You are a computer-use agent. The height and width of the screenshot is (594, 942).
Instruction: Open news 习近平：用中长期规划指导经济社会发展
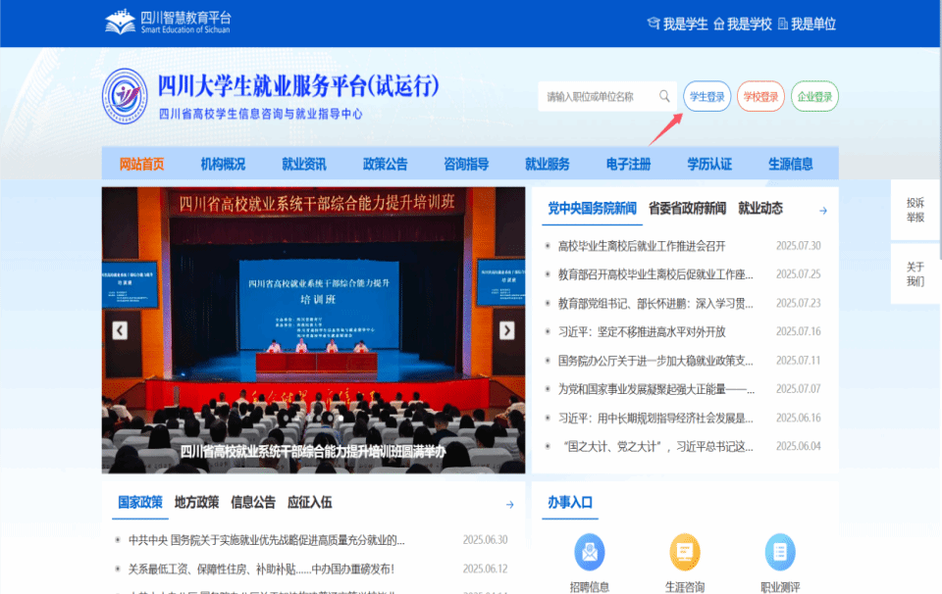655,419
